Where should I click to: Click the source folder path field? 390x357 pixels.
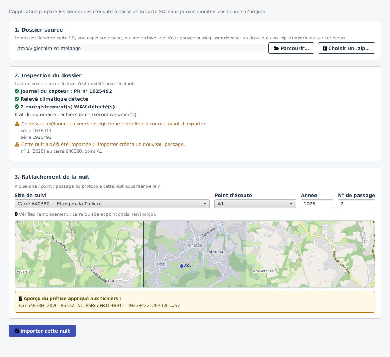pyautogui.click(x=140, y=48)
